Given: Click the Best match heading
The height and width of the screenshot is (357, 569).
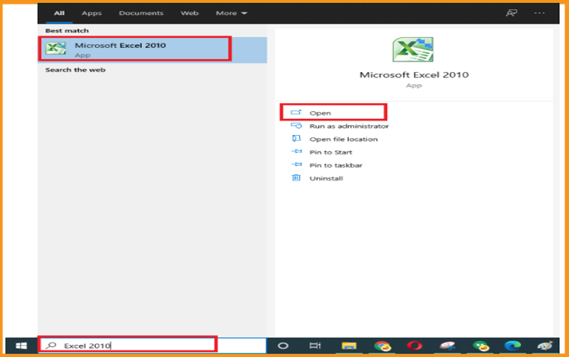Looking at the screenshot, I should click(67, 31).
